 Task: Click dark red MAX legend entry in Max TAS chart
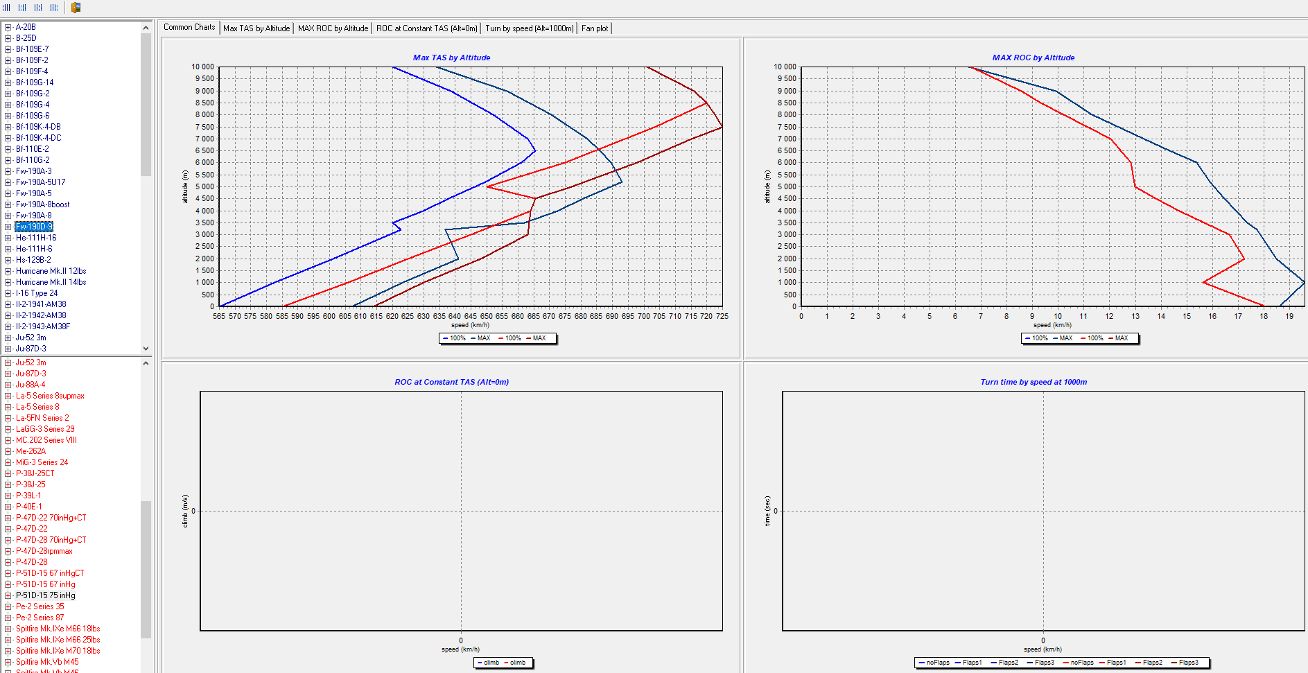tap(537, 338)
